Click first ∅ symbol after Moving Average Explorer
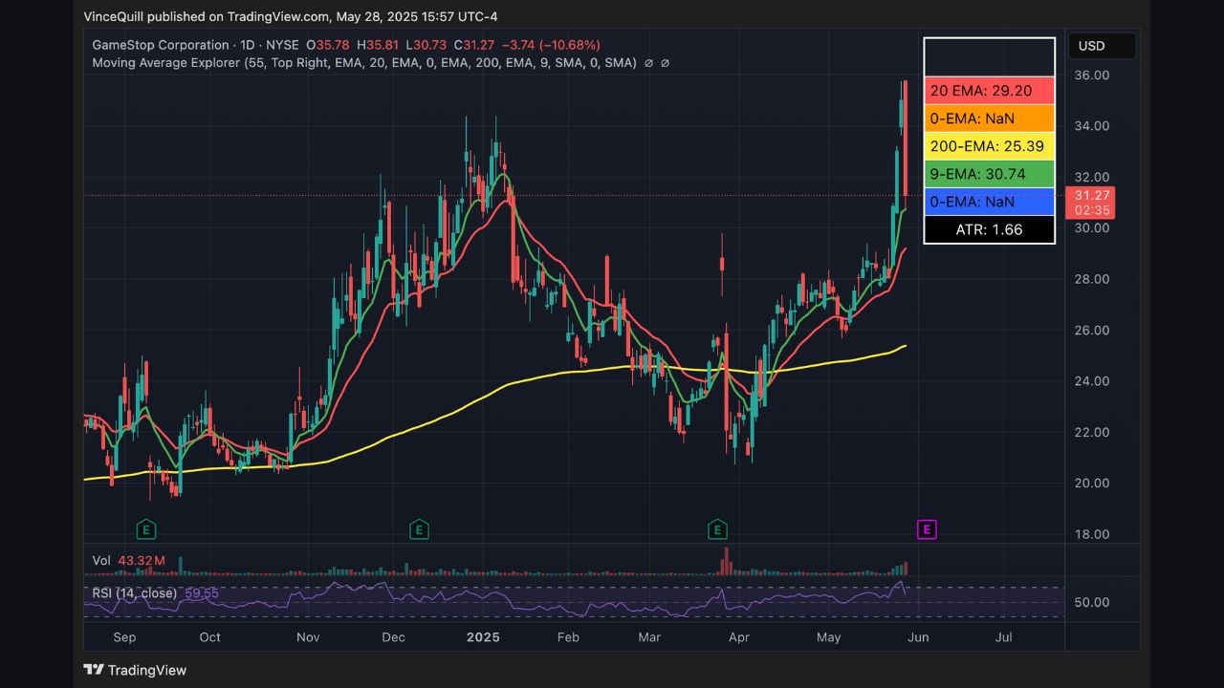The width and height of the screenshot is (1224, 688). tap(648, 63)
